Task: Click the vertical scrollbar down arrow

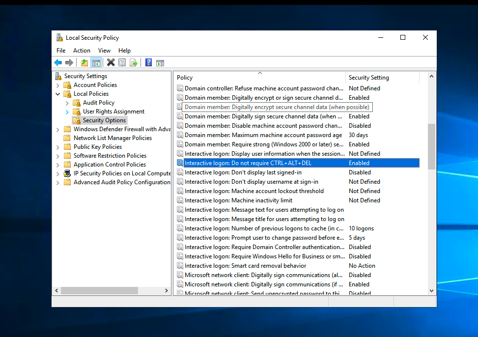Action: coord(432,290)
